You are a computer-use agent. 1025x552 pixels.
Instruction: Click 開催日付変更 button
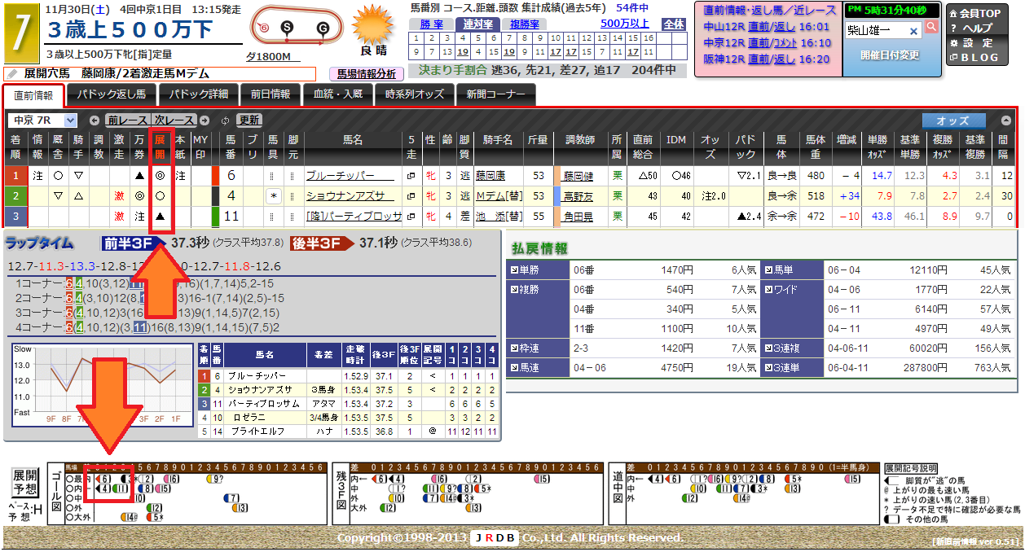coord(891,55)
